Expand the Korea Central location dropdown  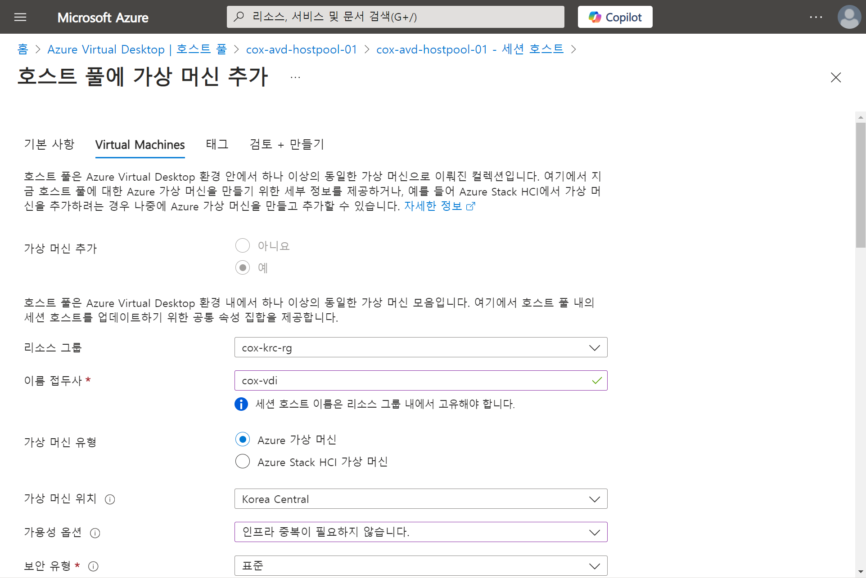[420, 499]
